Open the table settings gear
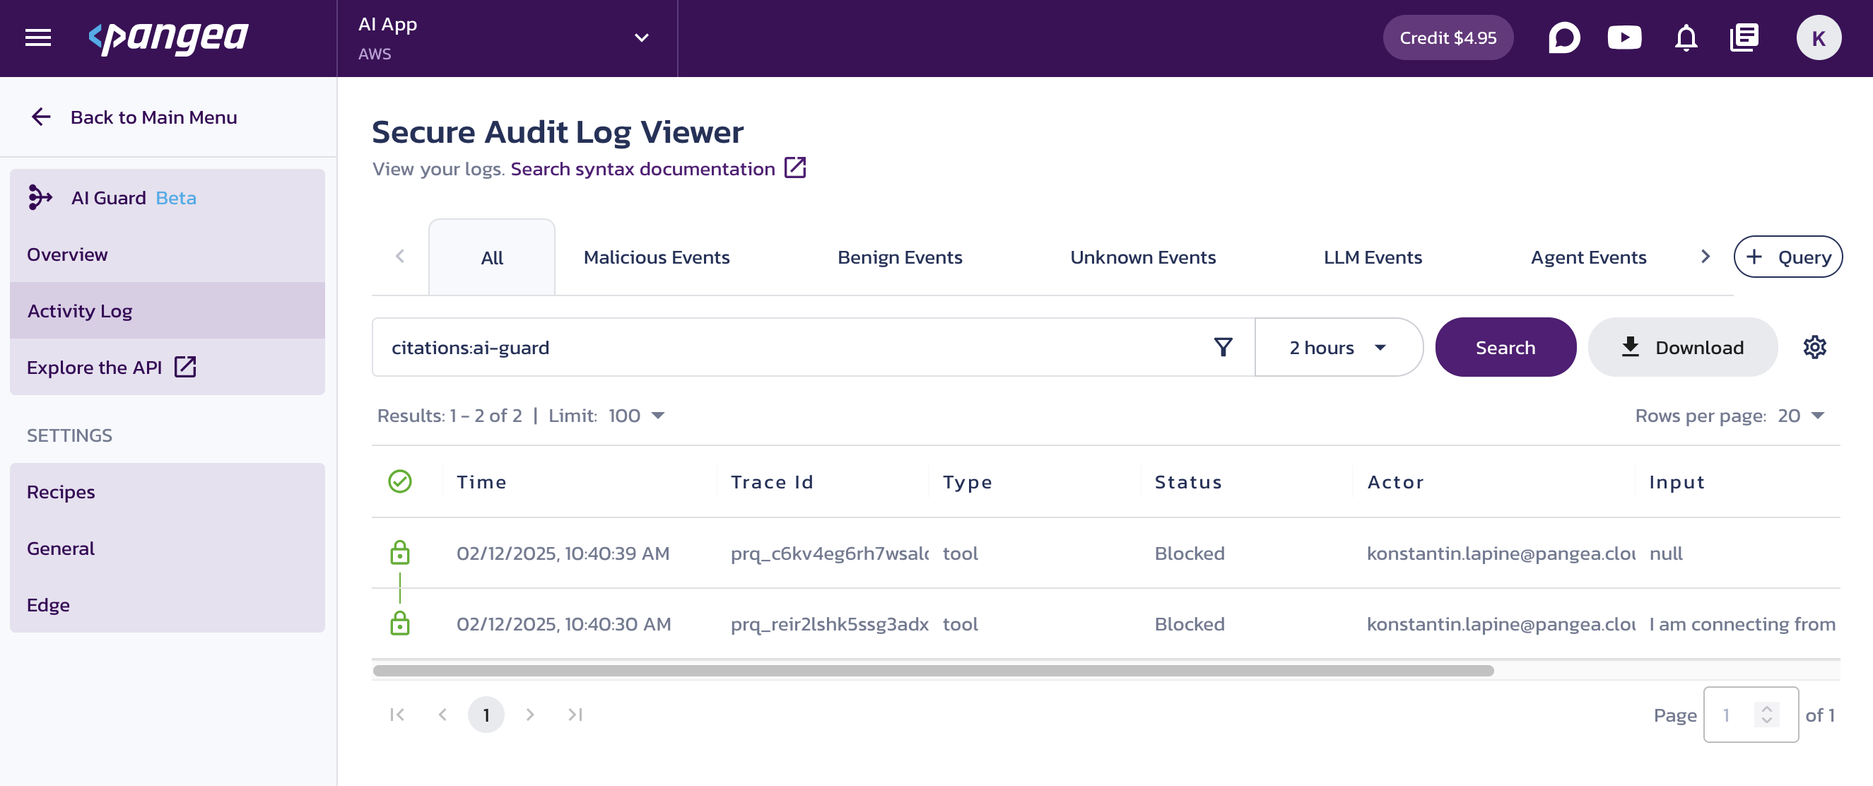Screen dimensions: 1873x786 [x=1814, y=347]
